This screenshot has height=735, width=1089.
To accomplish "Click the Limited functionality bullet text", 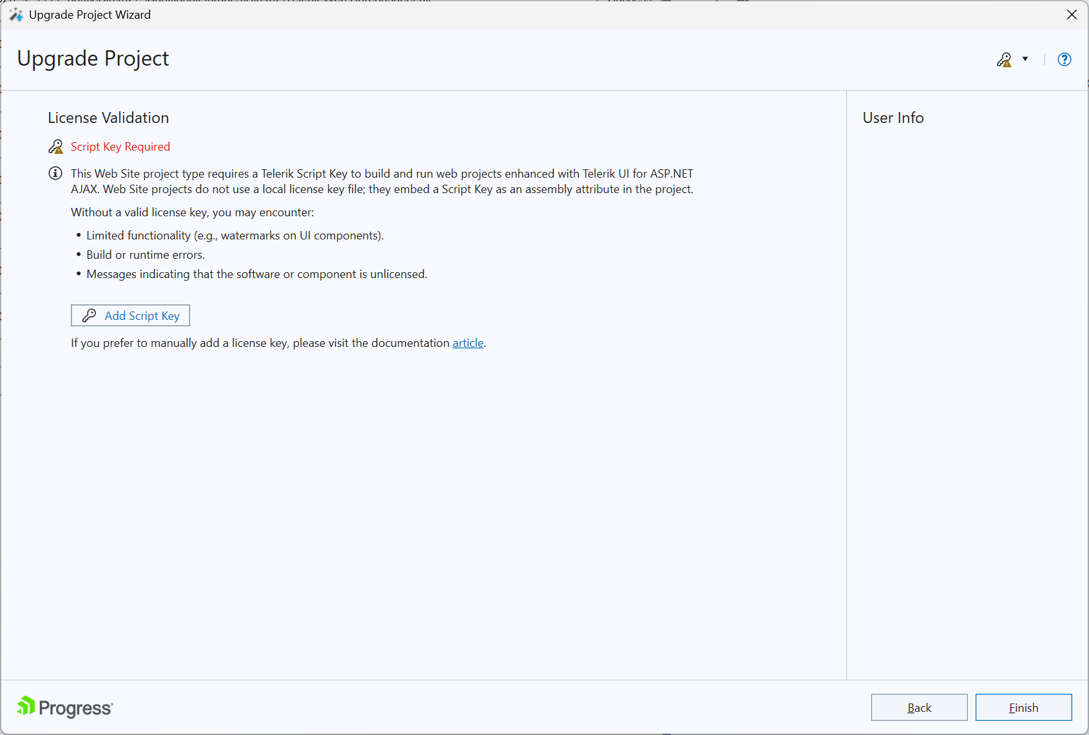I will (235, 236).
